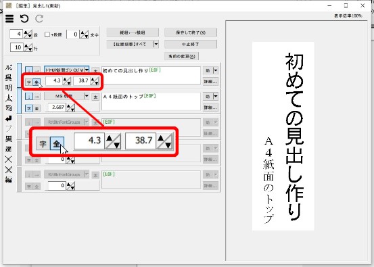
Task: Toggle 字 mode on the 4.3 row
Action: (29, 82)
